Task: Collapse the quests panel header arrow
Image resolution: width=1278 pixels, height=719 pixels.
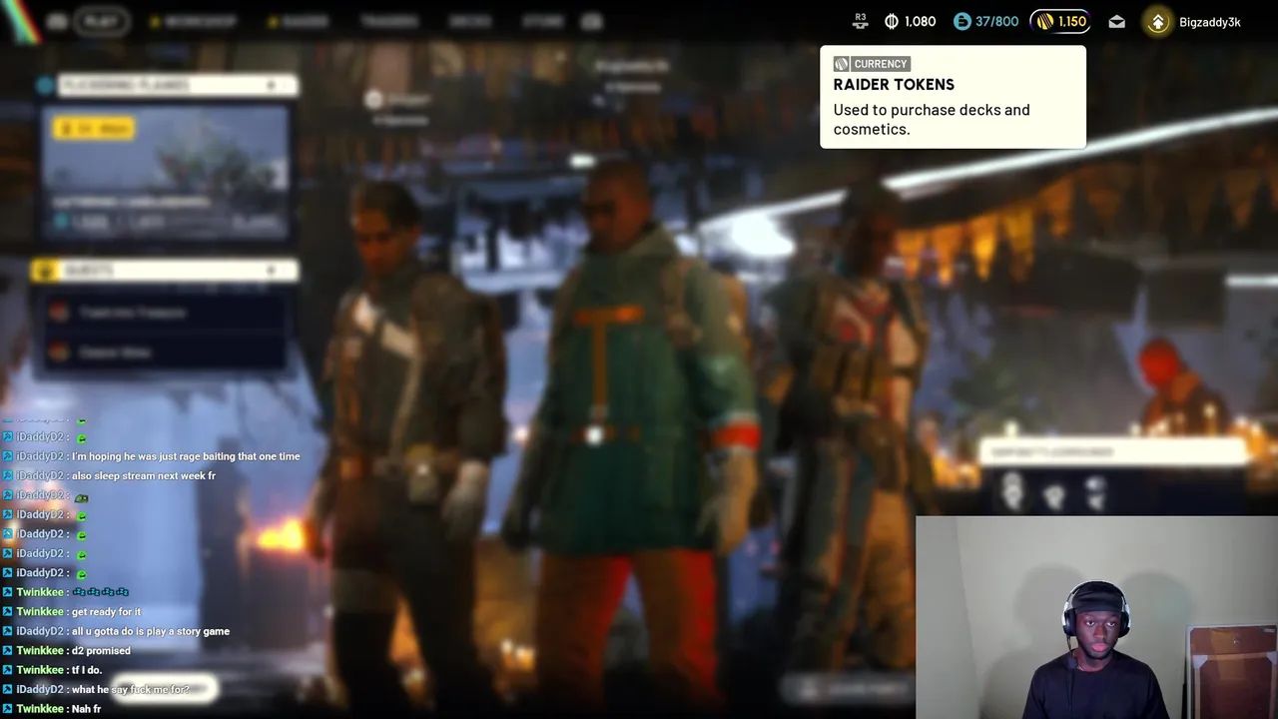Action: (x=271, y=271)
